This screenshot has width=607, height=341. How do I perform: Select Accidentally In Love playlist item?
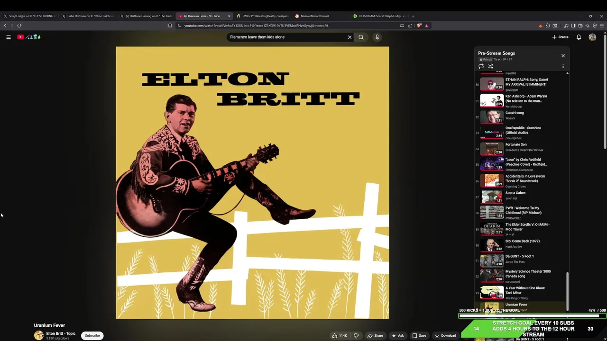click(522, 180)
